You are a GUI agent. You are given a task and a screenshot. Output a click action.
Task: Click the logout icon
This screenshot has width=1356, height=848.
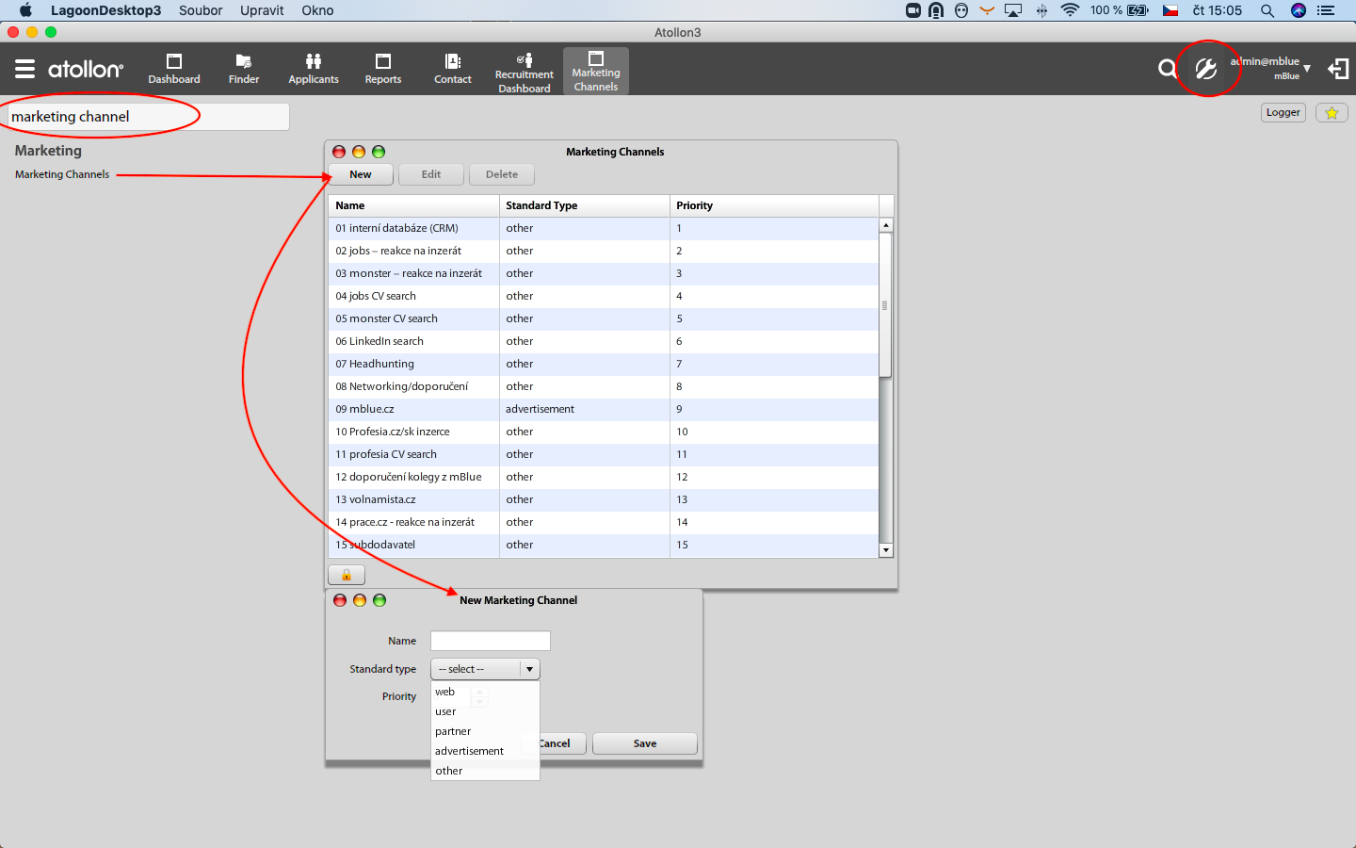pos(1338,69)
